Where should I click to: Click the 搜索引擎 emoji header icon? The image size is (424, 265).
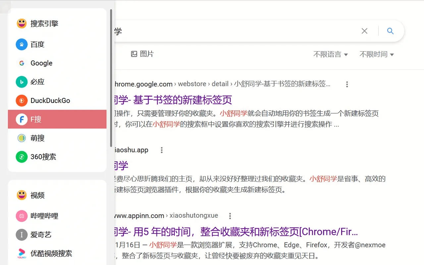click(x=21, y=23)
